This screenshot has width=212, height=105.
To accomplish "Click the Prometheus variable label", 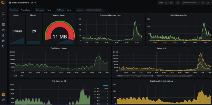I will pos(14,10).
